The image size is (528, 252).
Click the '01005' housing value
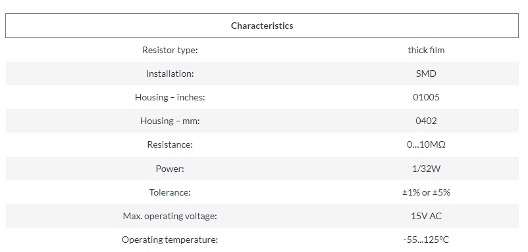tap(426, 97)
